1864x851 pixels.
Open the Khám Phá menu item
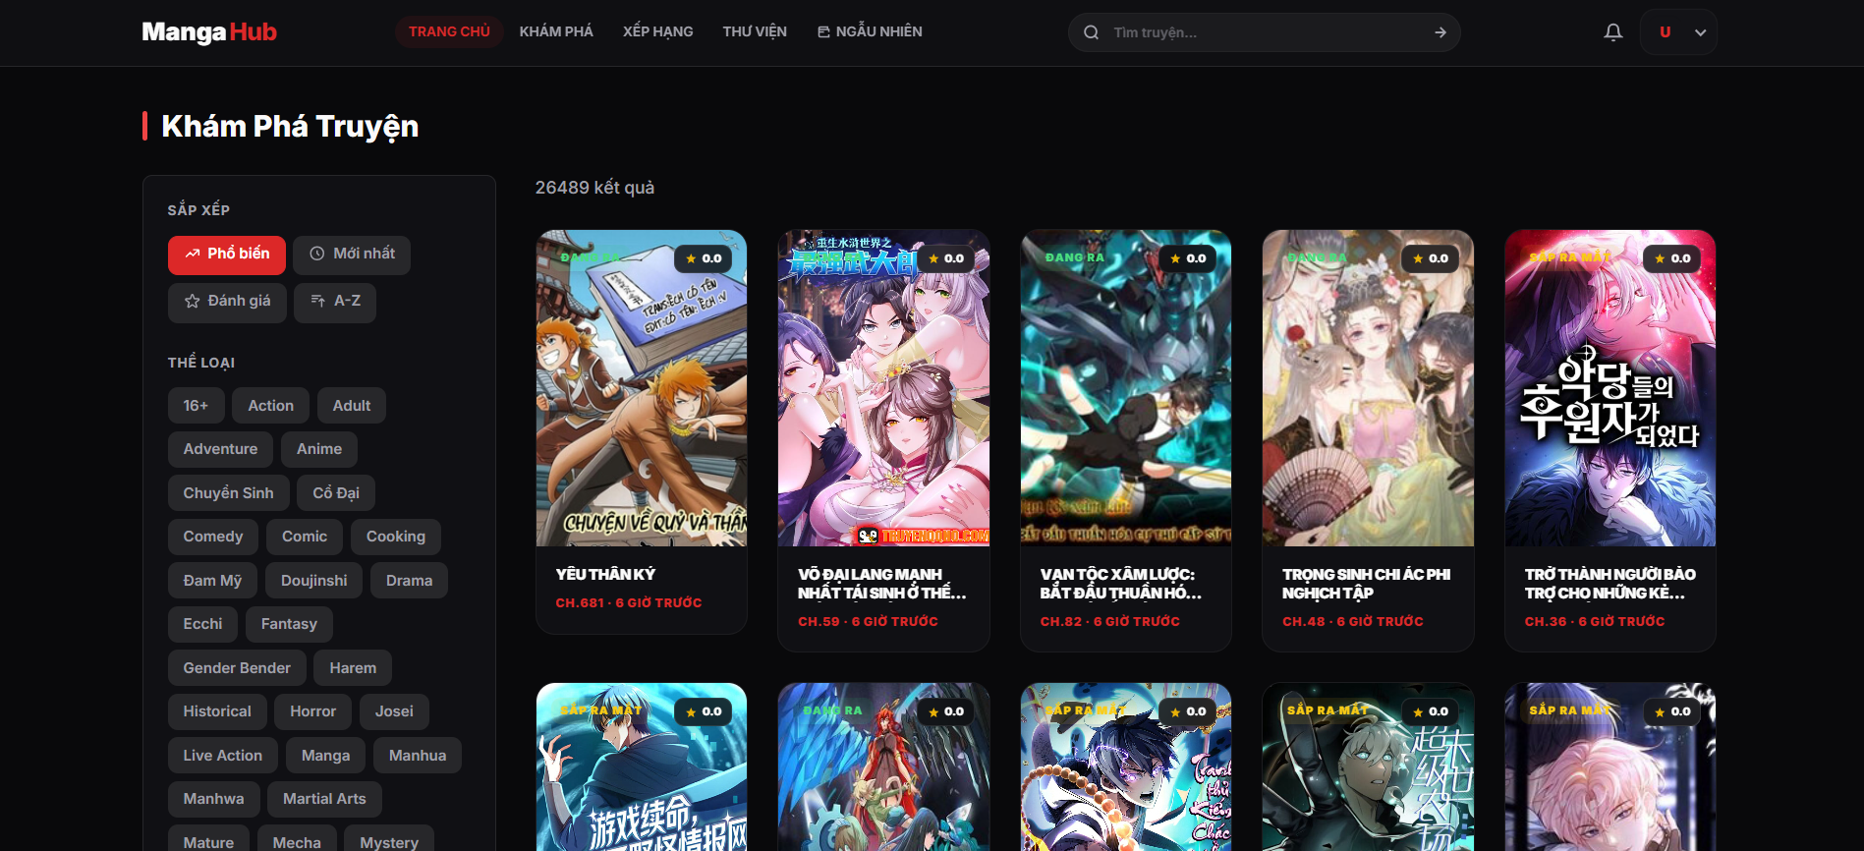(x=556, y=31)
